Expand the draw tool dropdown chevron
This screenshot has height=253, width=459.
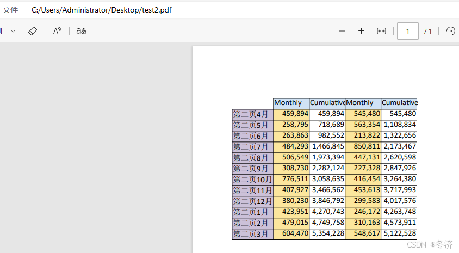point(13,31)
